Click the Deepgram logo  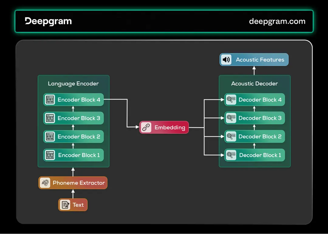(x=48, y=21)
